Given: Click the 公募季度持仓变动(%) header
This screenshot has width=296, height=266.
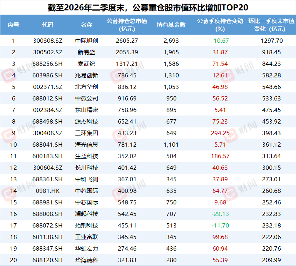Looking at the screenshot, I should (x=220, y=25).
